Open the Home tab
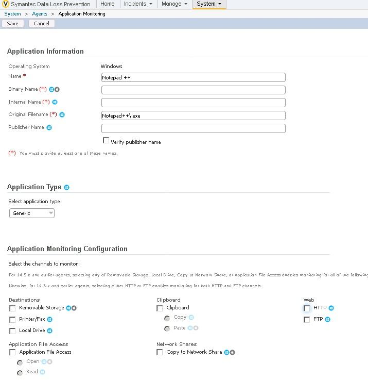Image resolution: width=368 pixels, height=380 pixels. [x=108, y=4]
